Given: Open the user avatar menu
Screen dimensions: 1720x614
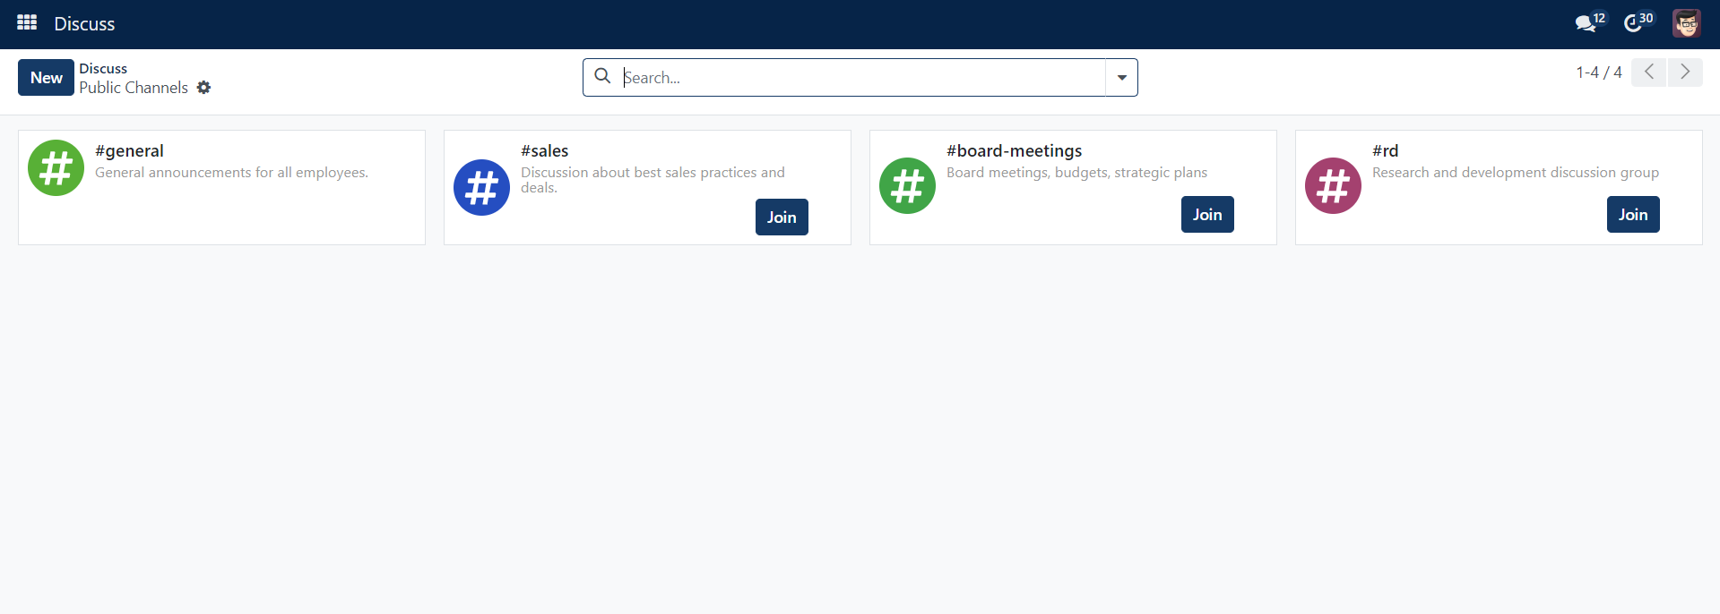Looking at the screenshot, I should point(1686,23).
